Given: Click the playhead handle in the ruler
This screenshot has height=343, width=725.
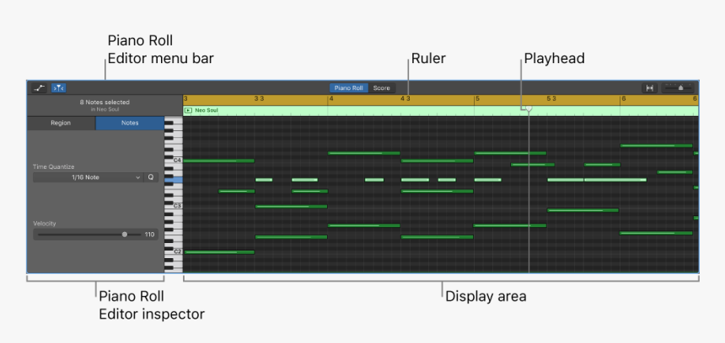Looking at the screenshot, I should (x=529, y=110).
